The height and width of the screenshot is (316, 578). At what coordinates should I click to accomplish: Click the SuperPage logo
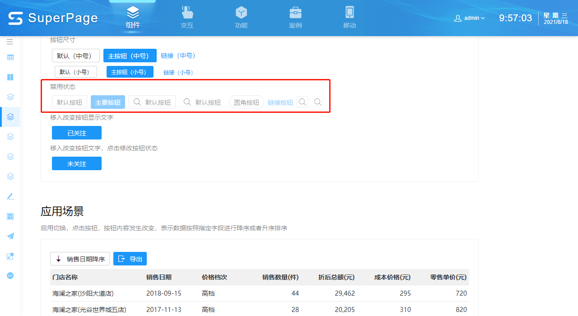pyautogui.click(x=53, y=18)
